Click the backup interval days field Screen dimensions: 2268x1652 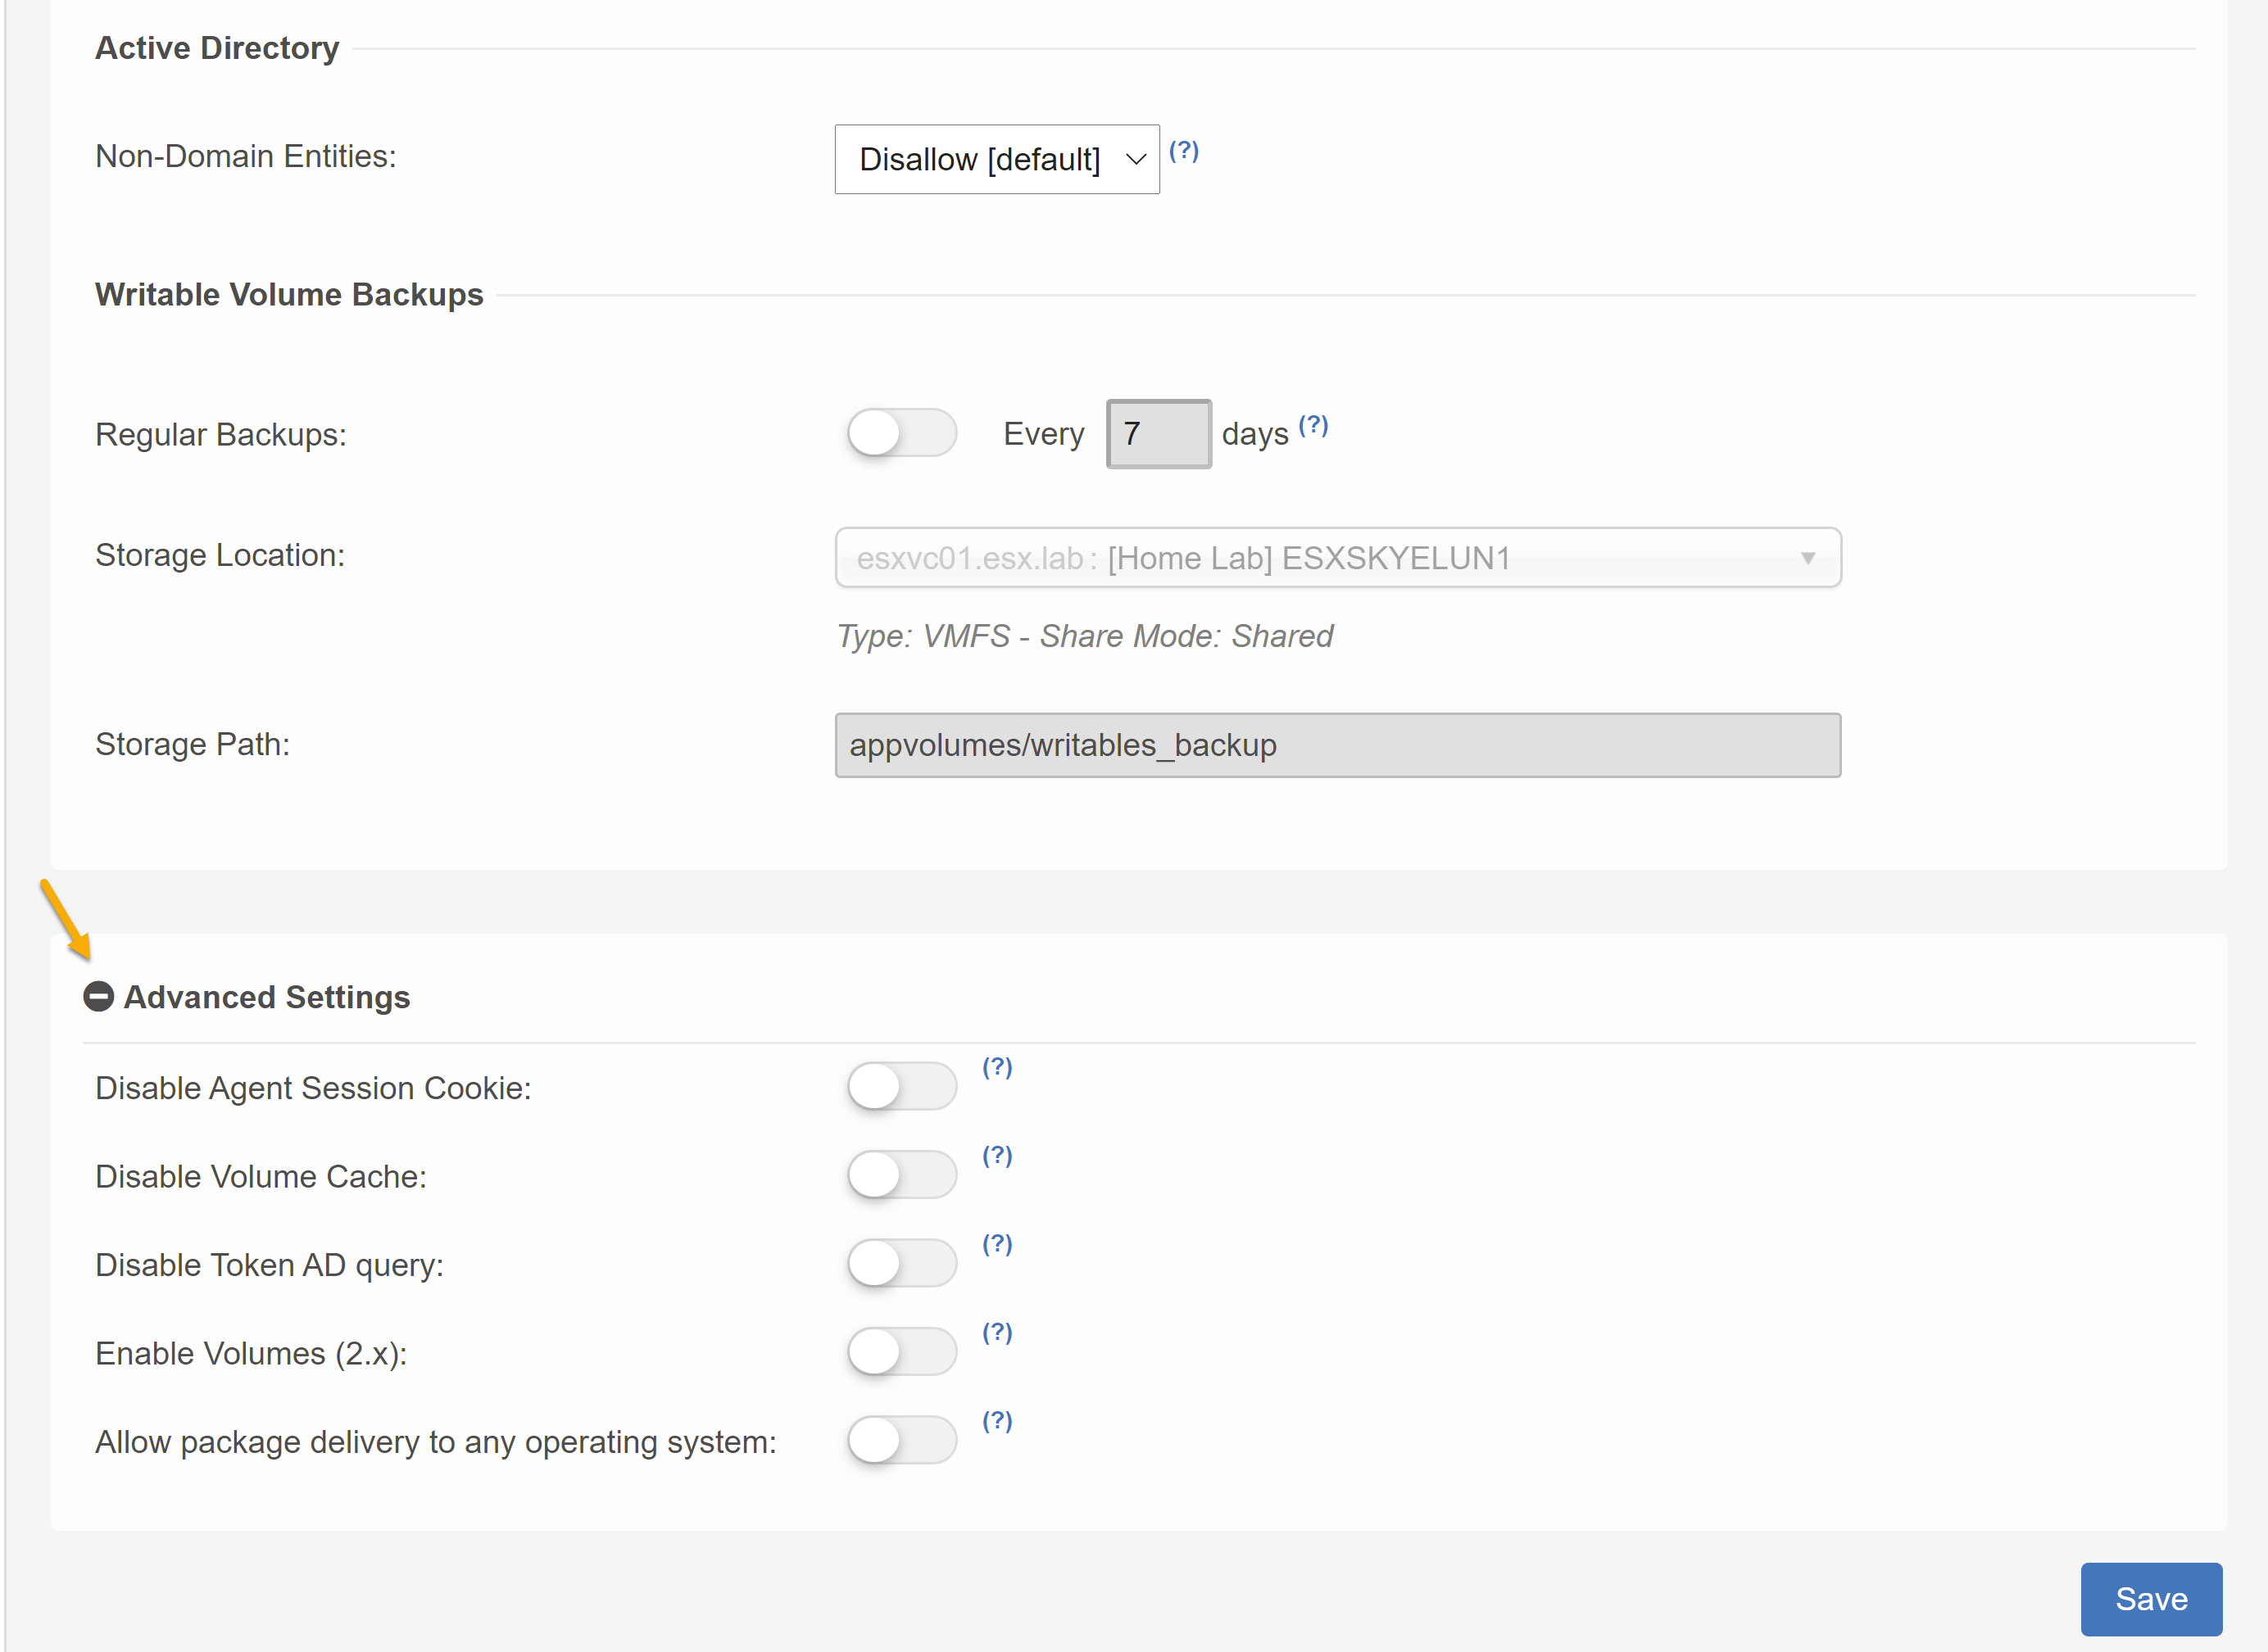(1158, 434)
